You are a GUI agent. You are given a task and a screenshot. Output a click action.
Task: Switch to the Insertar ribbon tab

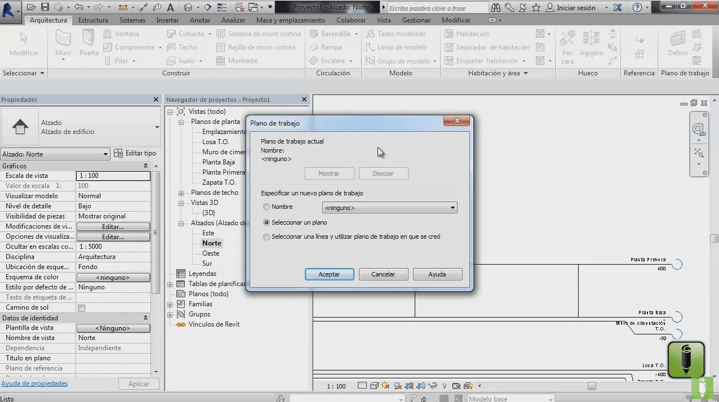[x=167, y=20]
